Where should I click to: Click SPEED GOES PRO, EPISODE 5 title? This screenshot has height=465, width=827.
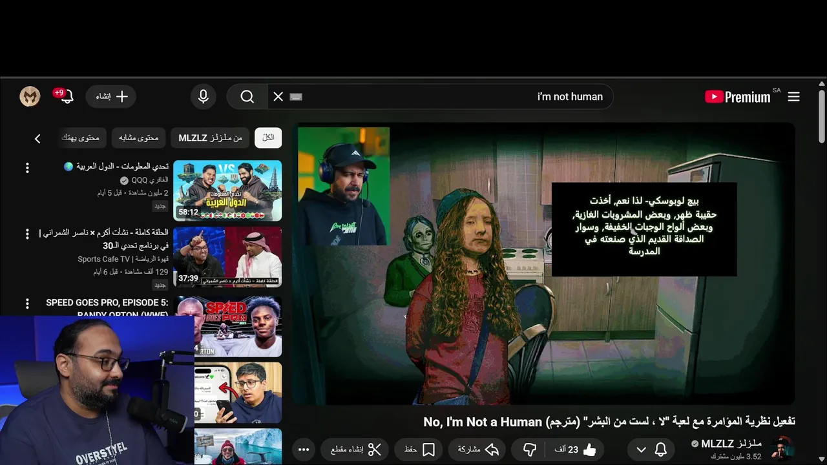click(x=107, y=308)
